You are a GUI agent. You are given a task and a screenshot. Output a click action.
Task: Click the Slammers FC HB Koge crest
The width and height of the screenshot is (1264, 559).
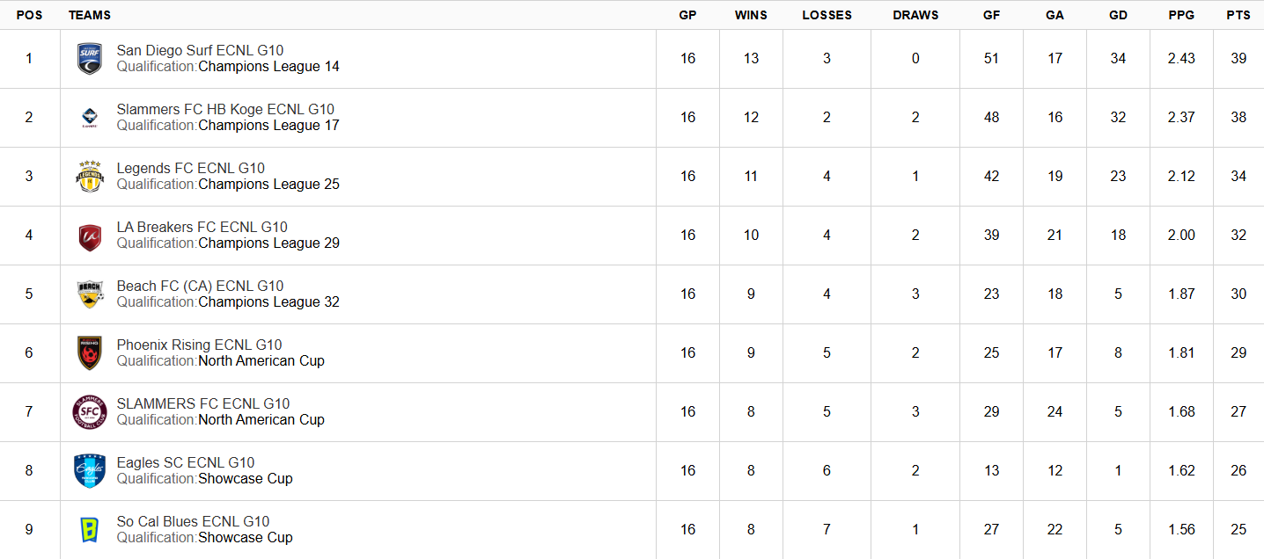90,118
